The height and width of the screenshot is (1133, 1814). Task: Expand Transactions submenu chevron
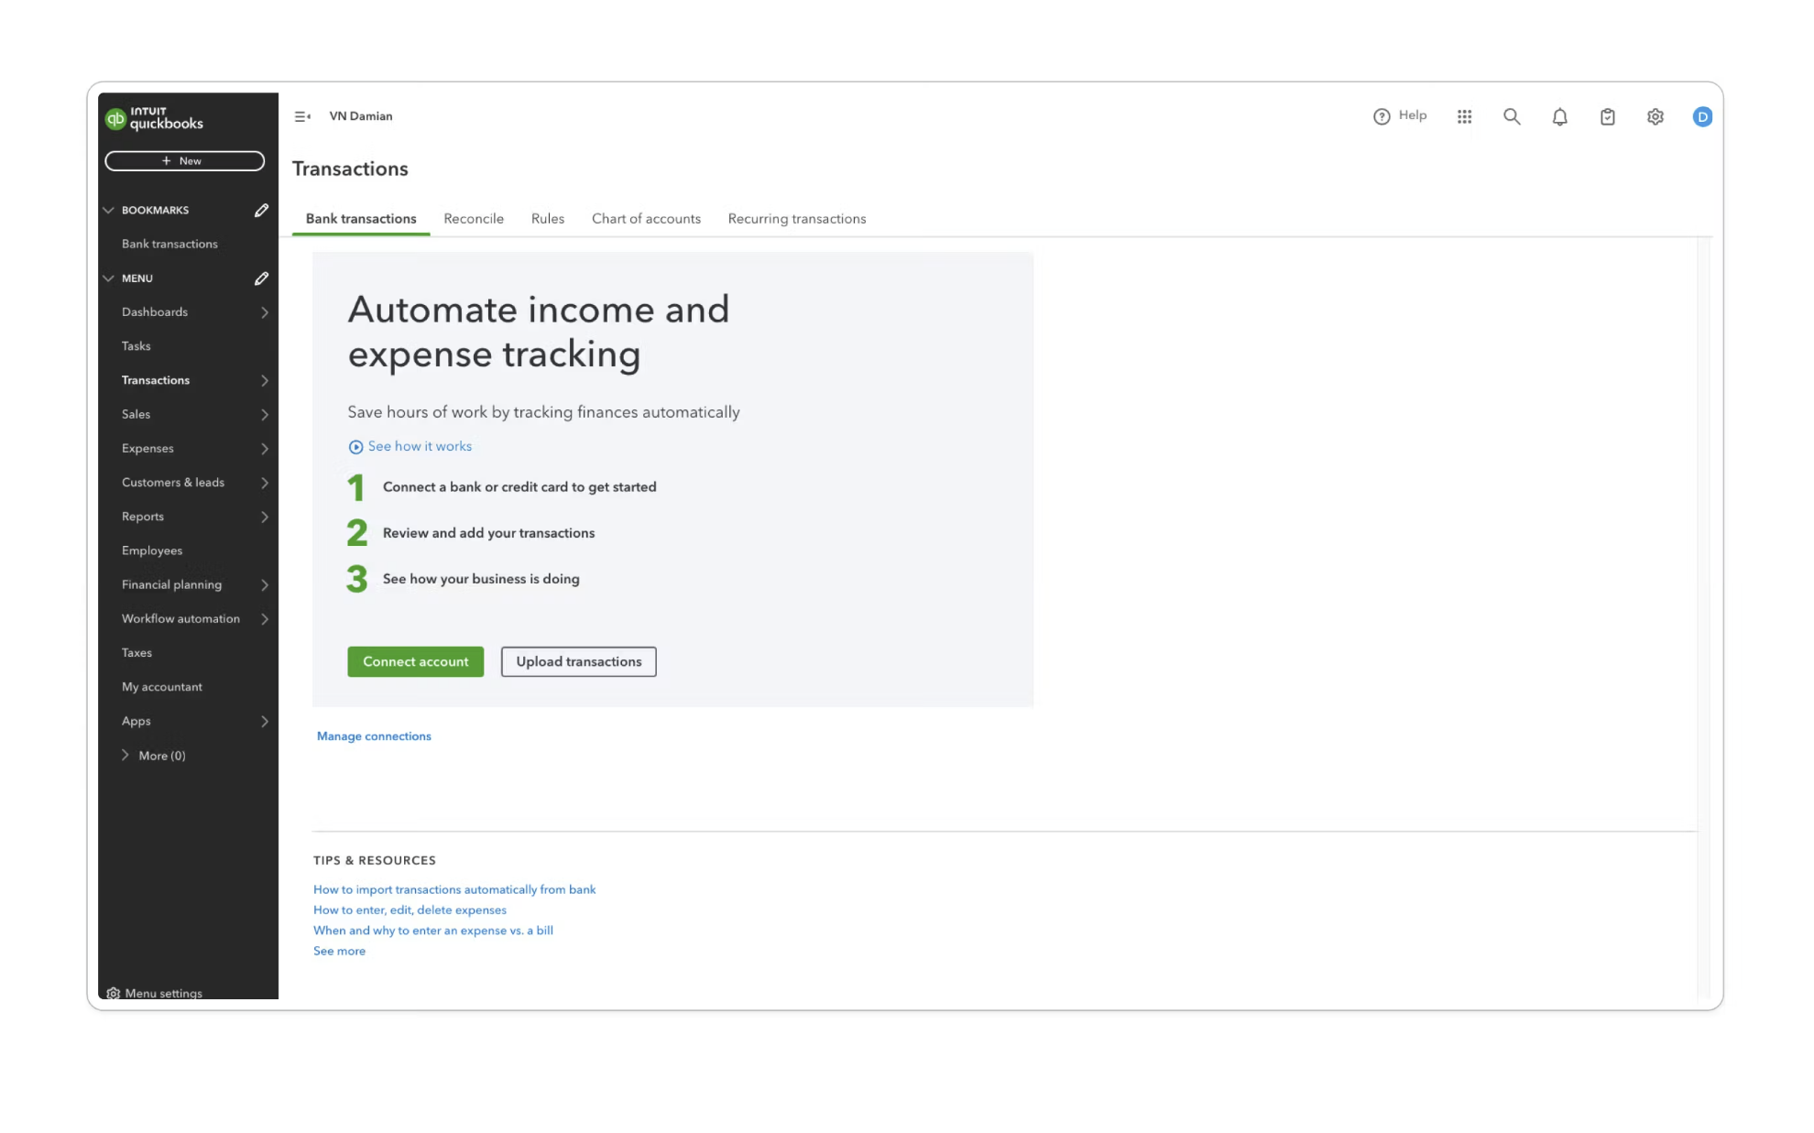point(264,380)
